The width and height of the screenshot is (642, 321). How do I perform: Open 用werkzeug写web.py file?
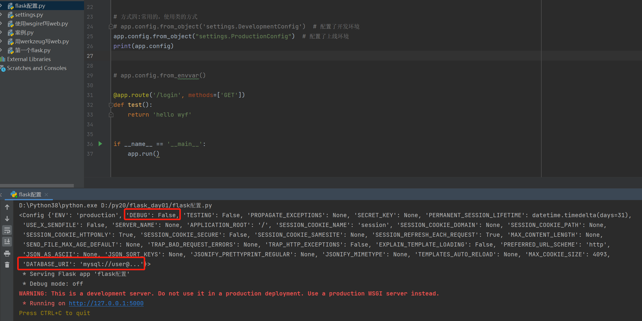tap(42, 42)
